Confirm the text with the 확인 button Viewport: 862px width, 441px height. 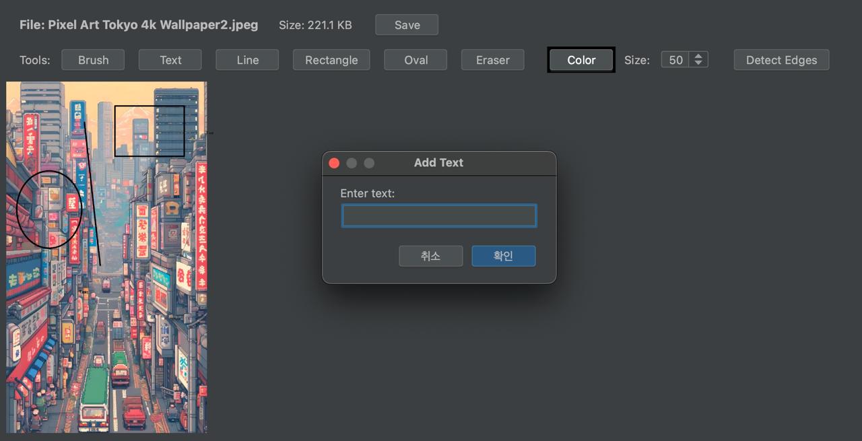click(503, 256)
